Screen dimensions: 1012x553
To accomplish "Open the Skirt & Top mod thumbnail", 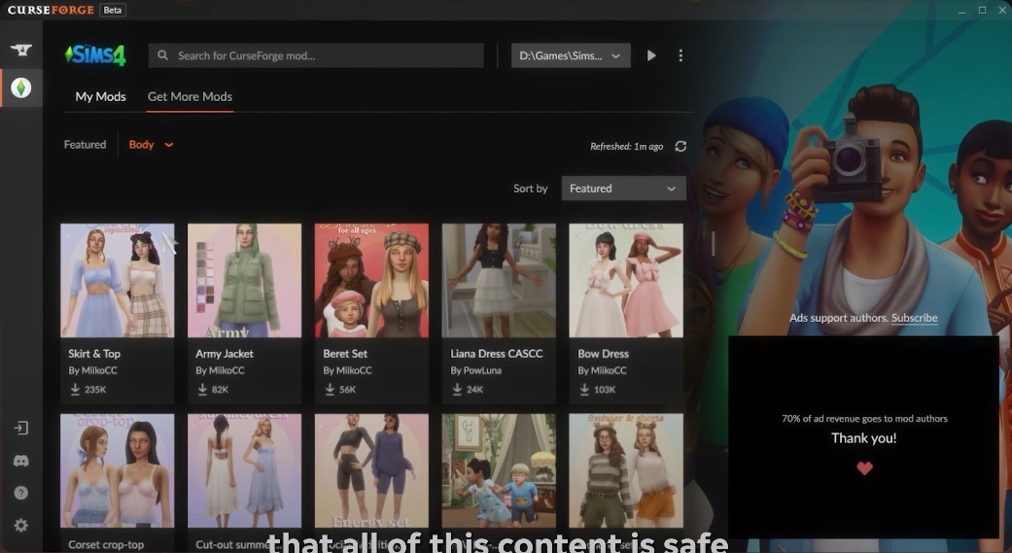I will point(118,280).
